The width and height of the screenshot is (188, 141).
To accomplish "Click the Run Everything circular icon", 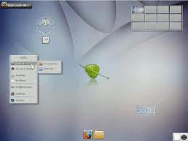I will tap(13, 69).
